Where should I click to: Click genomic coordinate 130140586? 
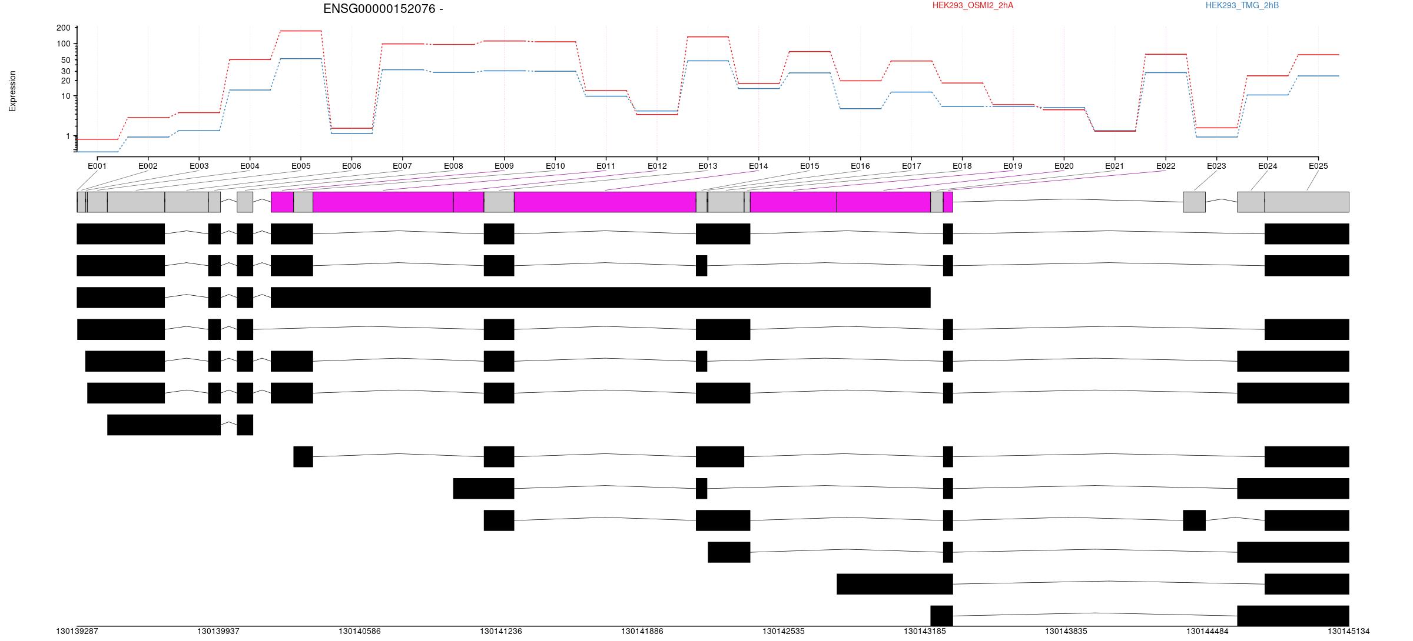pyautogui.click(x=360, y=631)
